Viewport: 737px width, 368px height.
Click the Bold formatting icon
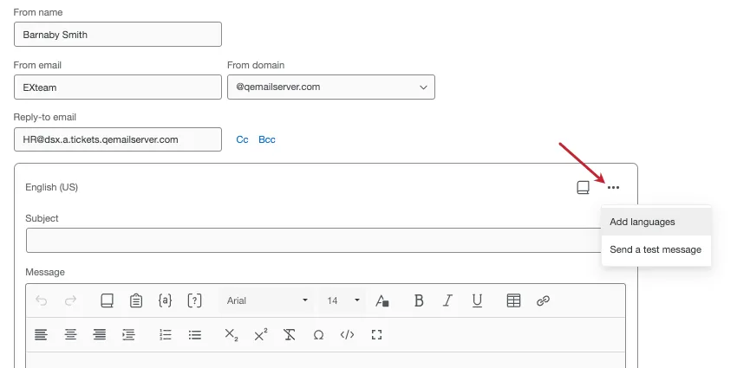(x=419, y=300)
